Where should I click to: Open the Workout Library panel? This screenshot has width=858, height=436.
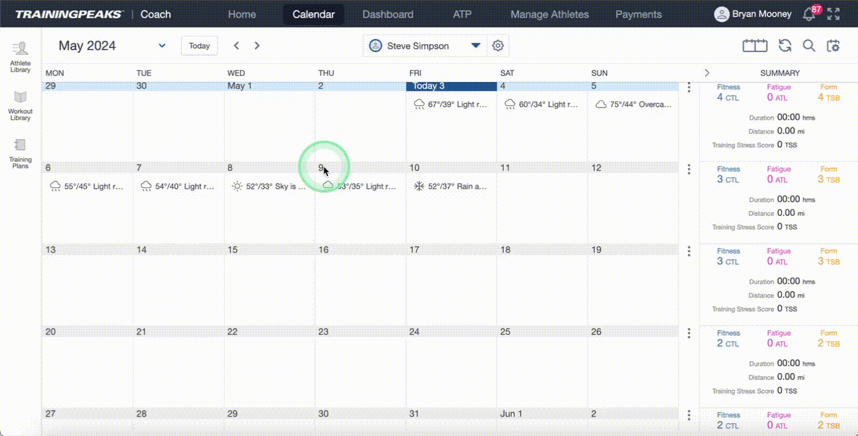[x=20, y=105]
